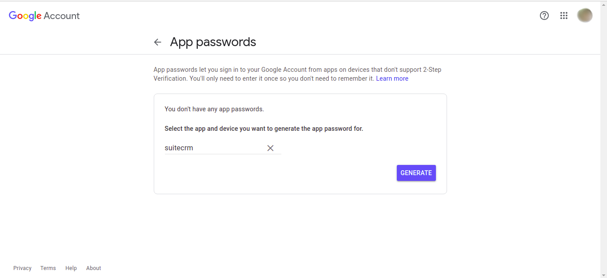Click the back arrow next to App passwords

tap(158, 42)
